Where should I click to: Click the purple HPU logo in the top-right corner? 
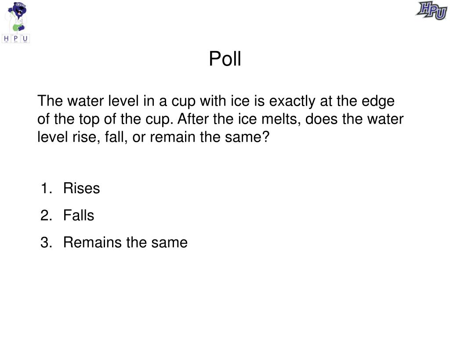coord(432,11)
